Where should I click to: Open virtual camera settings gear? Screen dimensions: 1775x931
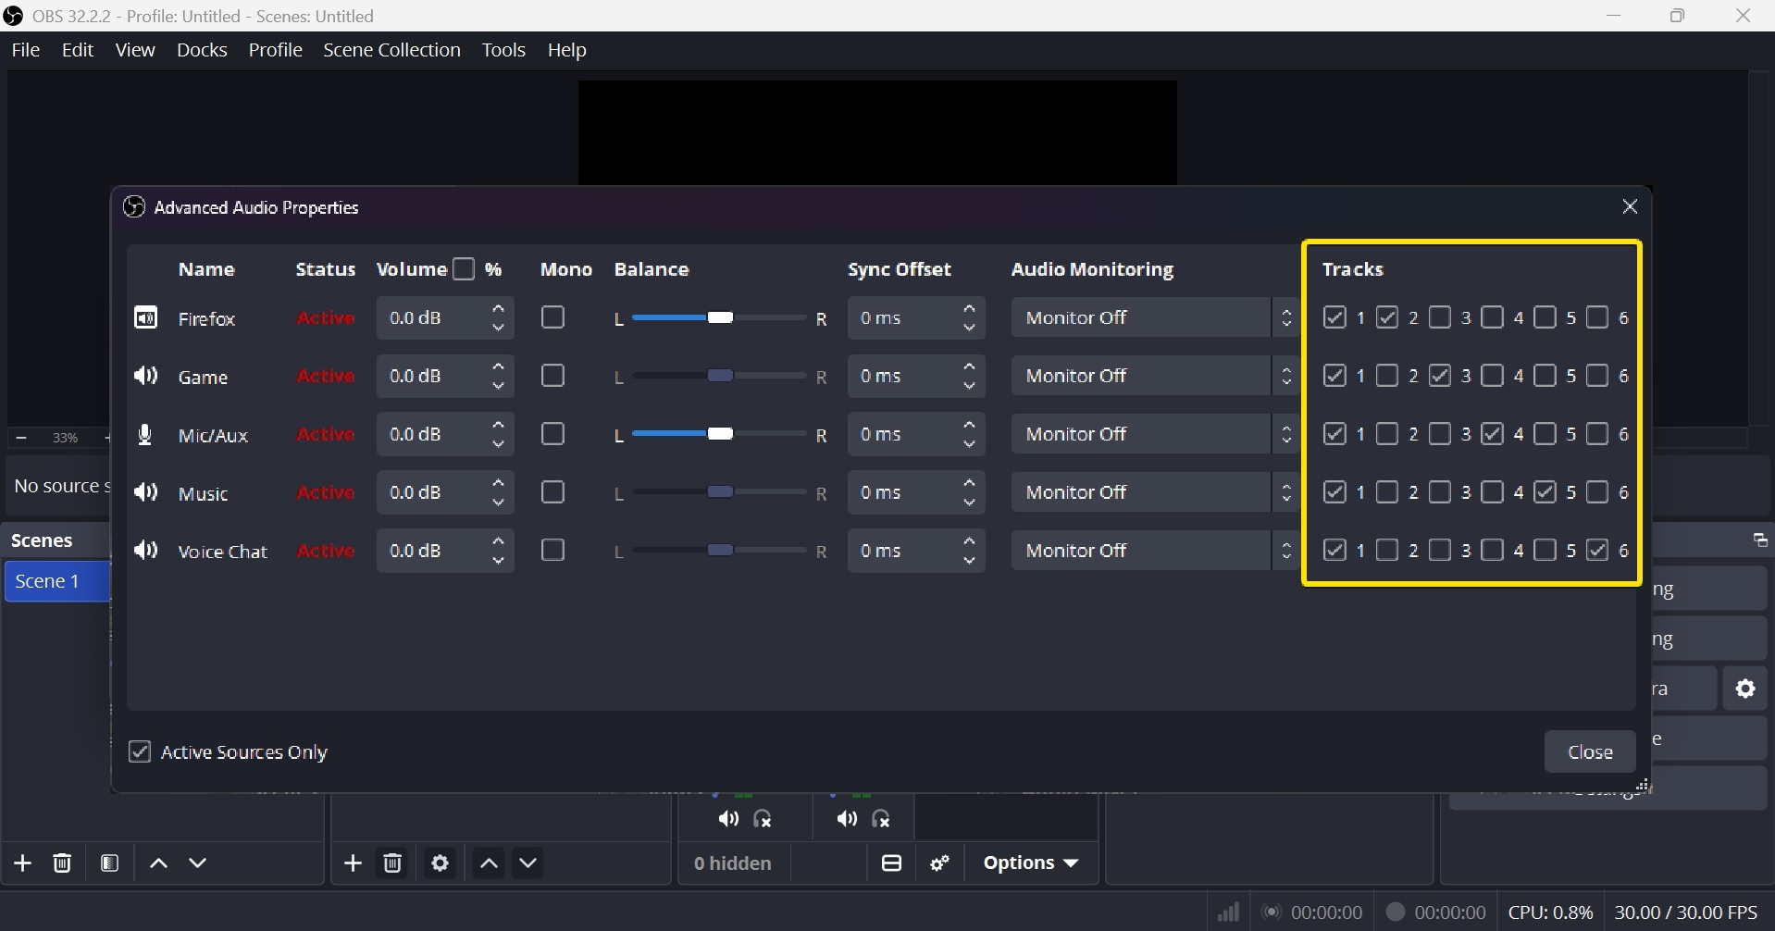pos(1746,689)
